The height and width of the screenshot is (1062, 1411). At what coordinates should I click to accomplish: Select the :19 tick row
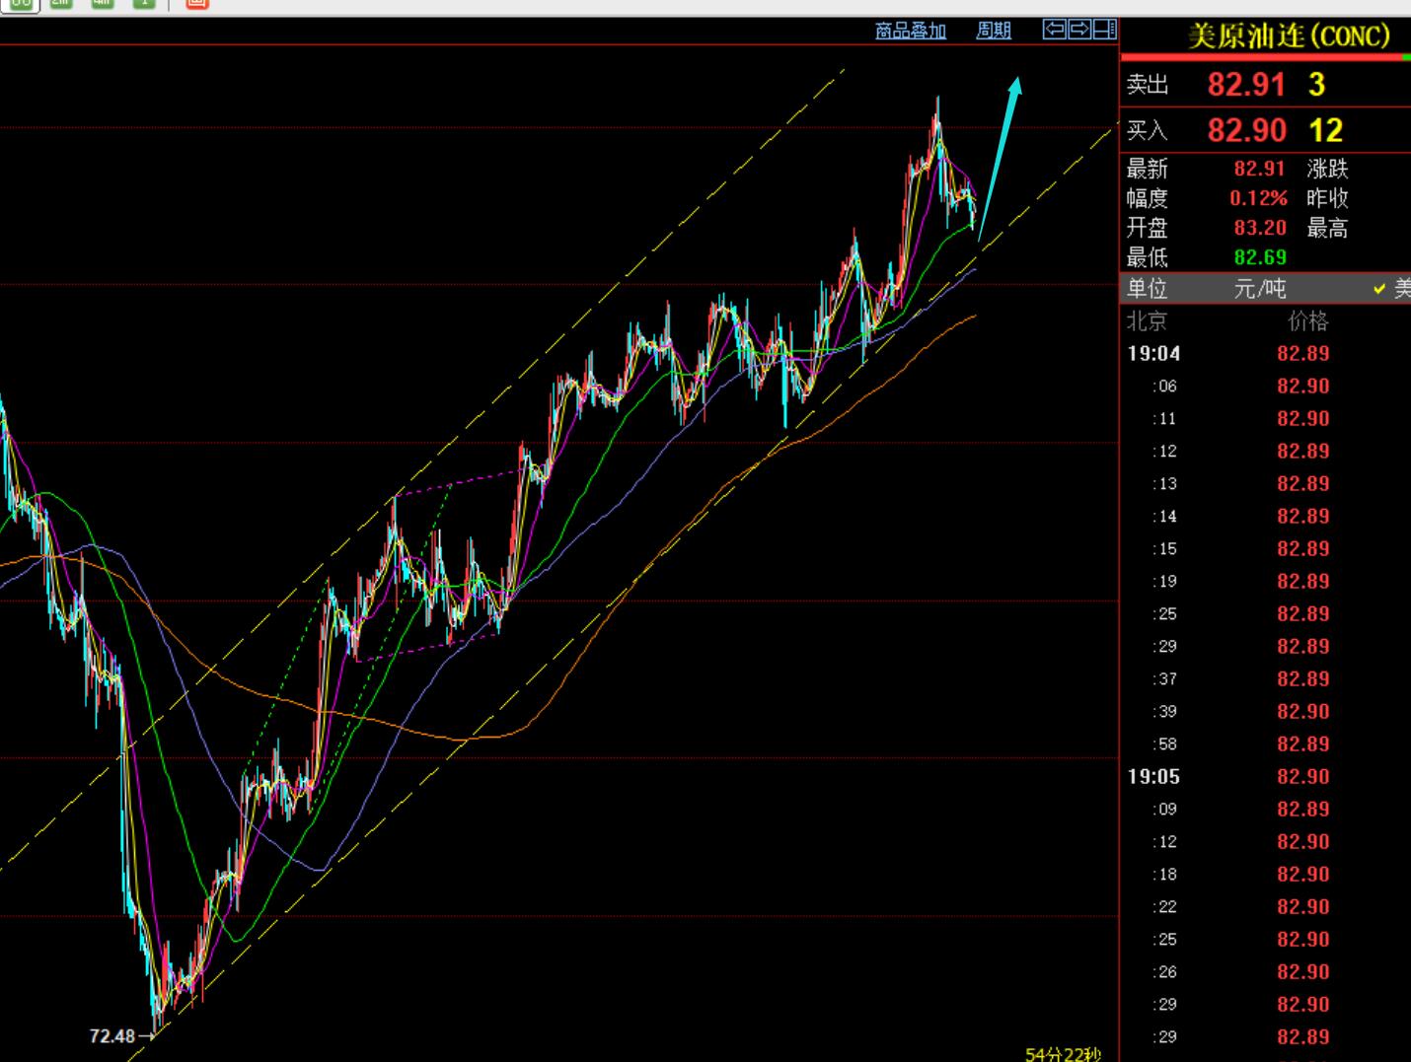1265,581
